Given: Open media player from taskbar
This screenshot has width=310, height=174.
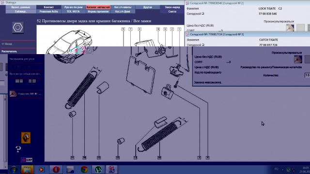Looking at the screenshot, I should [42, 170].
